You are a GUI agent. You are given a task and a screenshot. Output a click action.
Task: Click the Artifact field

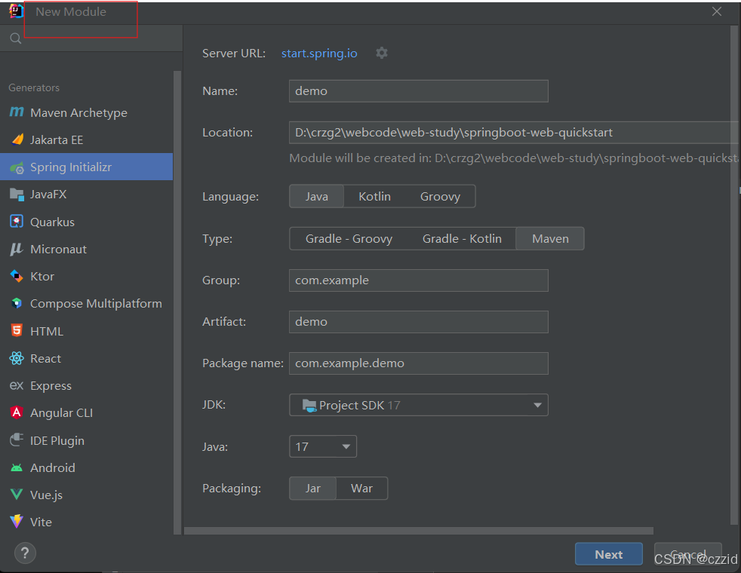[x=419, y=322]
